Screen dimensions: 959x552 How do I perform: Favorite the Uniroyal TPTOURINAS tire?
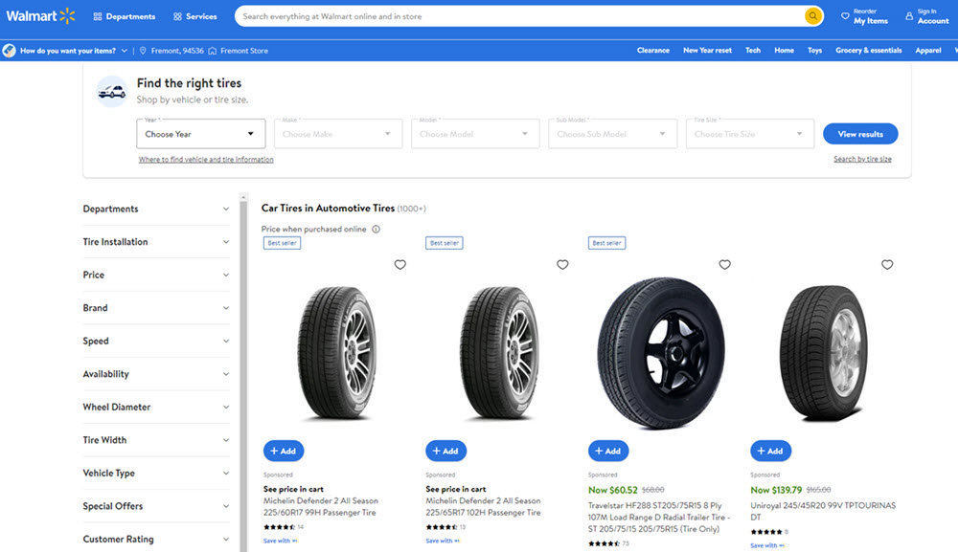click(886, 264)
